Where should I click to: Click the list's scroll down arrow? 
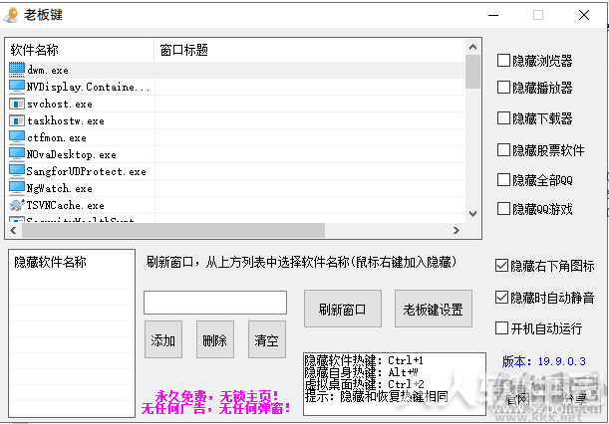click(x=472, y=214)
